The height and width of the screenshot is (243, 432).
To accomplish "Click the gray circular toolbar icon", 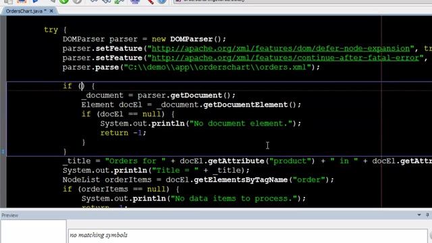I will (x=78, y=1).
